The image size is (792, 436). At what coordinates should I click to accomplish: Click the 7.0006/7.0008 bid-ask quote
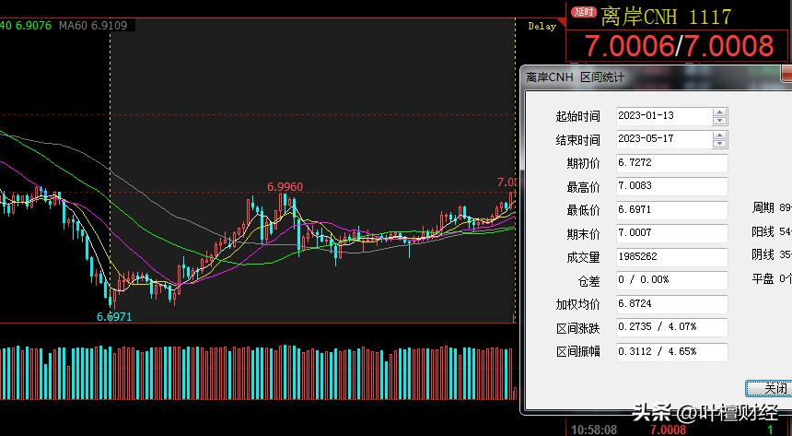pyautogui.click(x=679, y=46)
